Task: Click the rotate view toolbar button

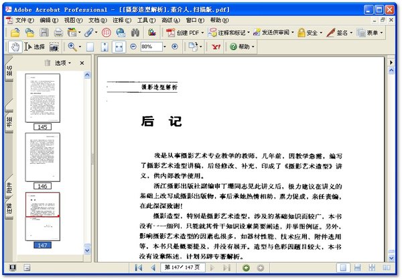Action: pyautogui.click(x=196, y=46)
